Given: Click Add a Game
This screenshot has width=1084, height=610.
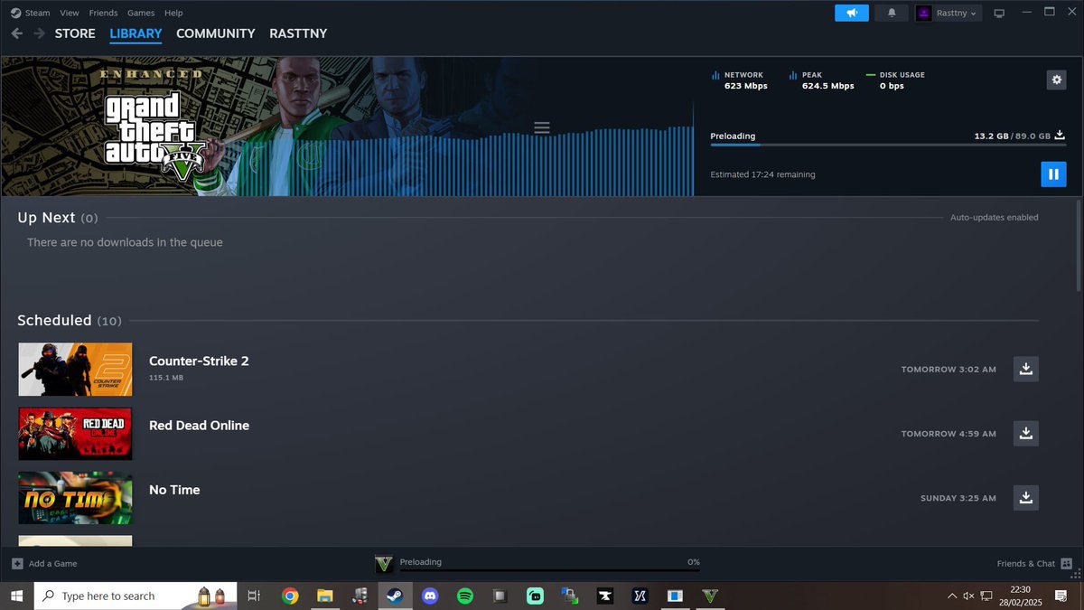Looking at the screenshot, I should point(44,563).
